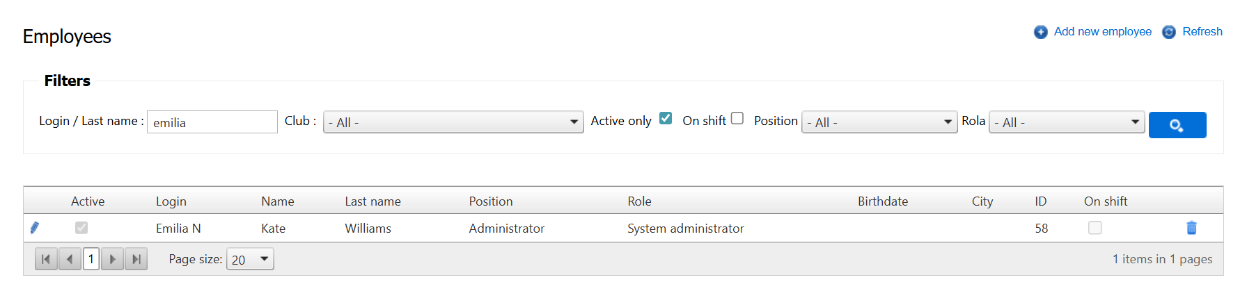Image resolution: width=1247 pixels, height=298 pixels.
Task: Uncheck the Active only filter checkbox
Action: tap(666, 119)
